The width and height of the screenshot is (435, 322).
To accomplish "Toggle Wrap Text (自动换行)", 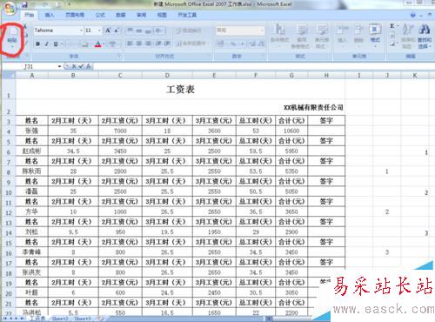I will pos(189,30).
